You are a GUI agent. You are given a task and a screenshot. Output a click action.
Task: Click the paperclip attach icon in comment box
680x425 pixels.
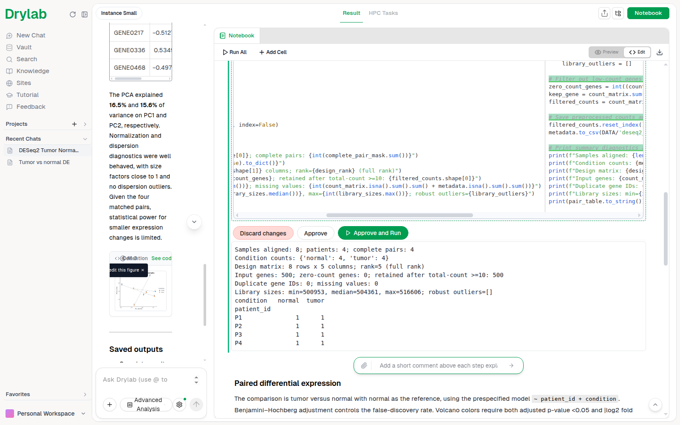click(364, 365)
